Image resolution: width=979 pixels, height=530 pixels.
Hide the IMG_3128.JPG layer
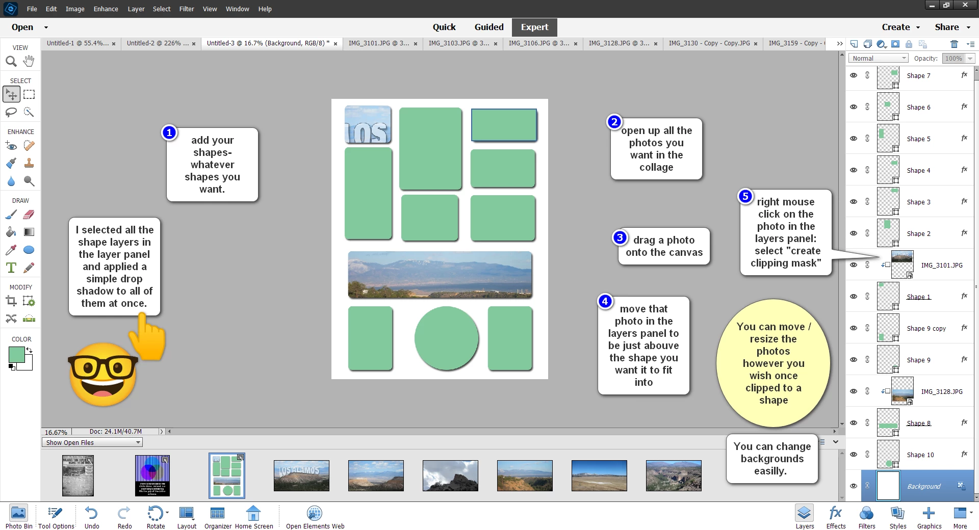[x=854, y=391]
